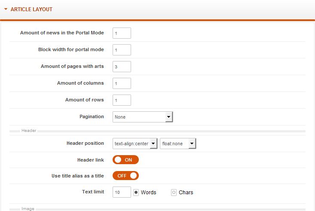Select the Amount of columns input box
Viewport: 315px width, 211px height.
[122, 83]
